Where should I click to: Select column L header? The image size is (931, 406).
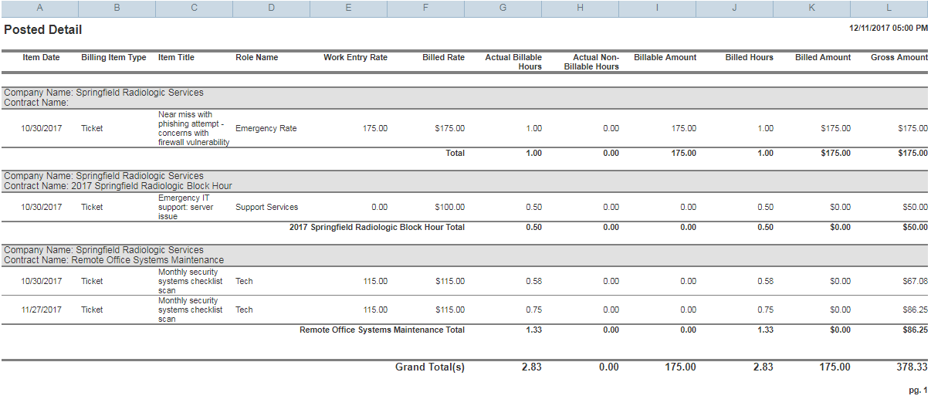click(889, 8)
